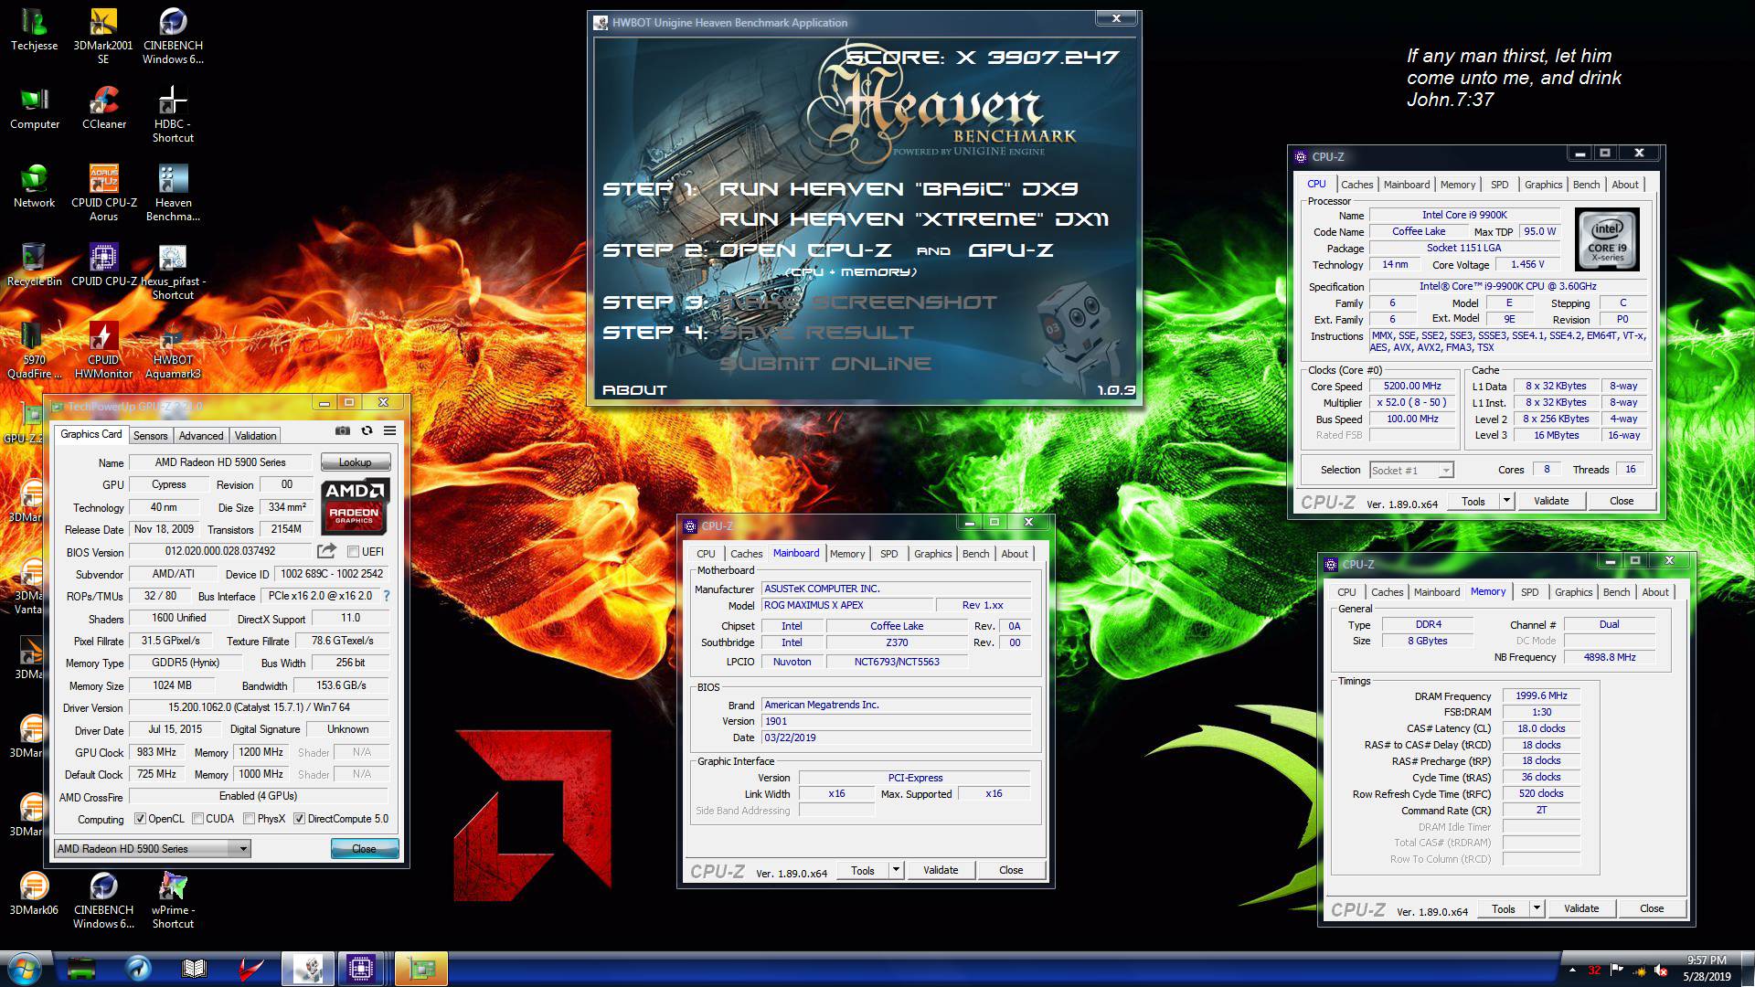Click the BIOS Version field in GPU-Z
This screenshot has width=1755, height=987.
(x=219, y=551)
